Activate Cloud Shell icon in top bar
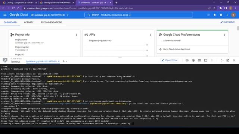The height and width of the screenshot is (134, 239). click(208, 15)
